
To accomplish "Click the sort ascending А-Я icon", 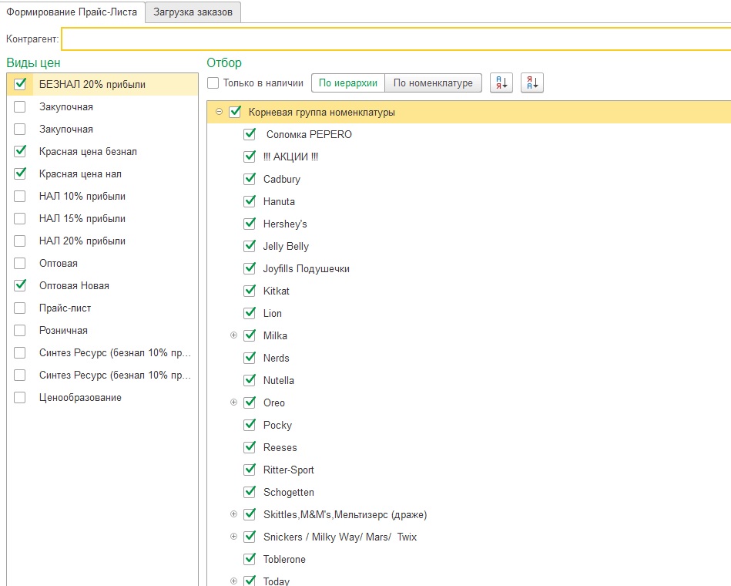I will click(x=501, y=83).
